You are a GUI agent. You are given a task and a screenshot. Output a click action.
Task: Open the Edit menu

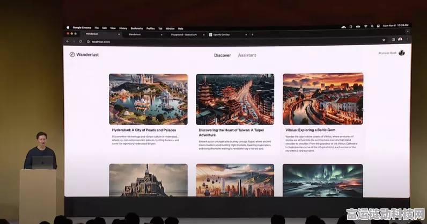coord(105,28)
